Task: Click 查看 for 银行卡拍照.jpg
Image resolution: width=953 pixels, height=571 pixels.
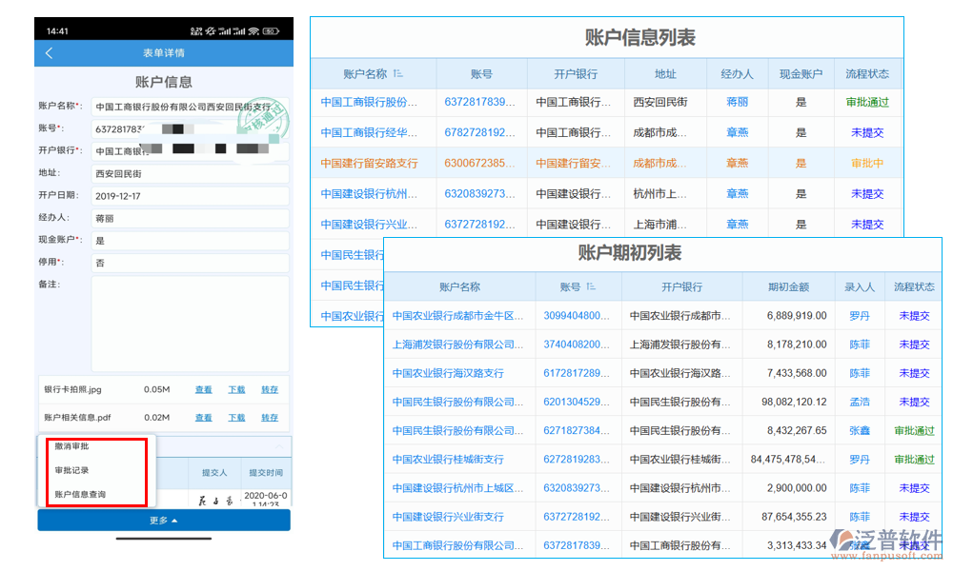Action: pos(202,390)
